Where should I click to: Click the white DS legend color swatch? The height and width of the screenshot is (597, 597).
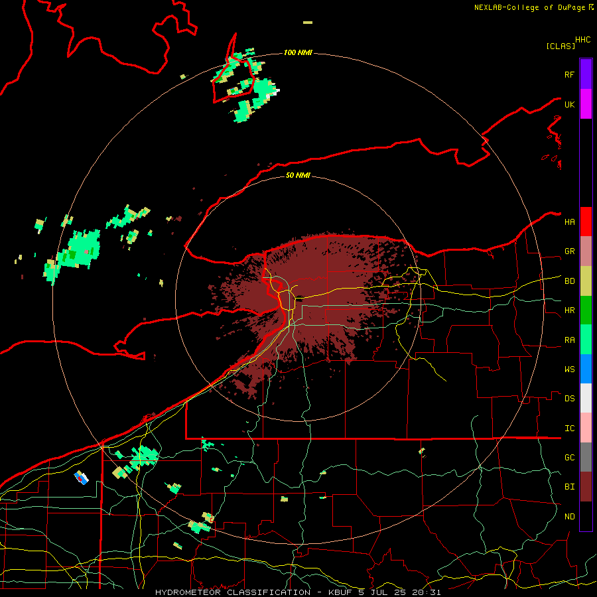pyautogui.click(x=586, y=398)
